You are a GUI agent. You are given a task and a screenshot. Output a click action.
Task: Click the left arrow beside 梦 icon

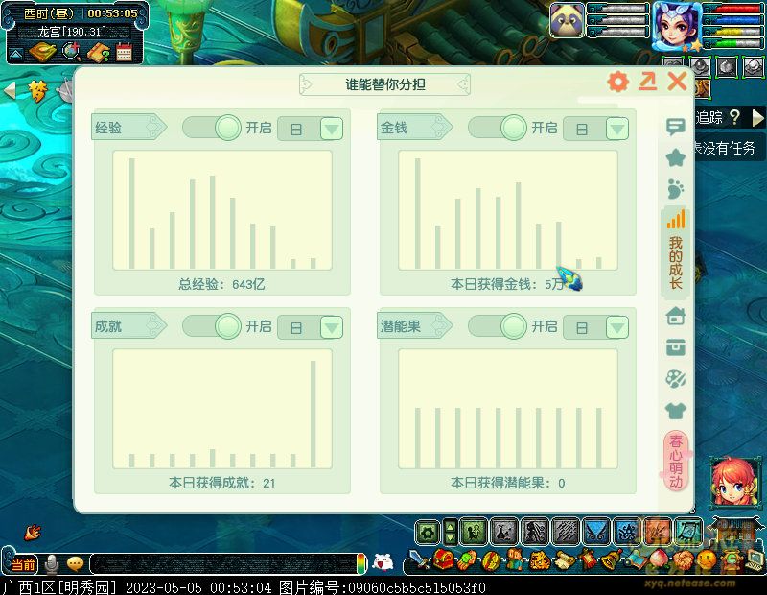click(10, 90)
